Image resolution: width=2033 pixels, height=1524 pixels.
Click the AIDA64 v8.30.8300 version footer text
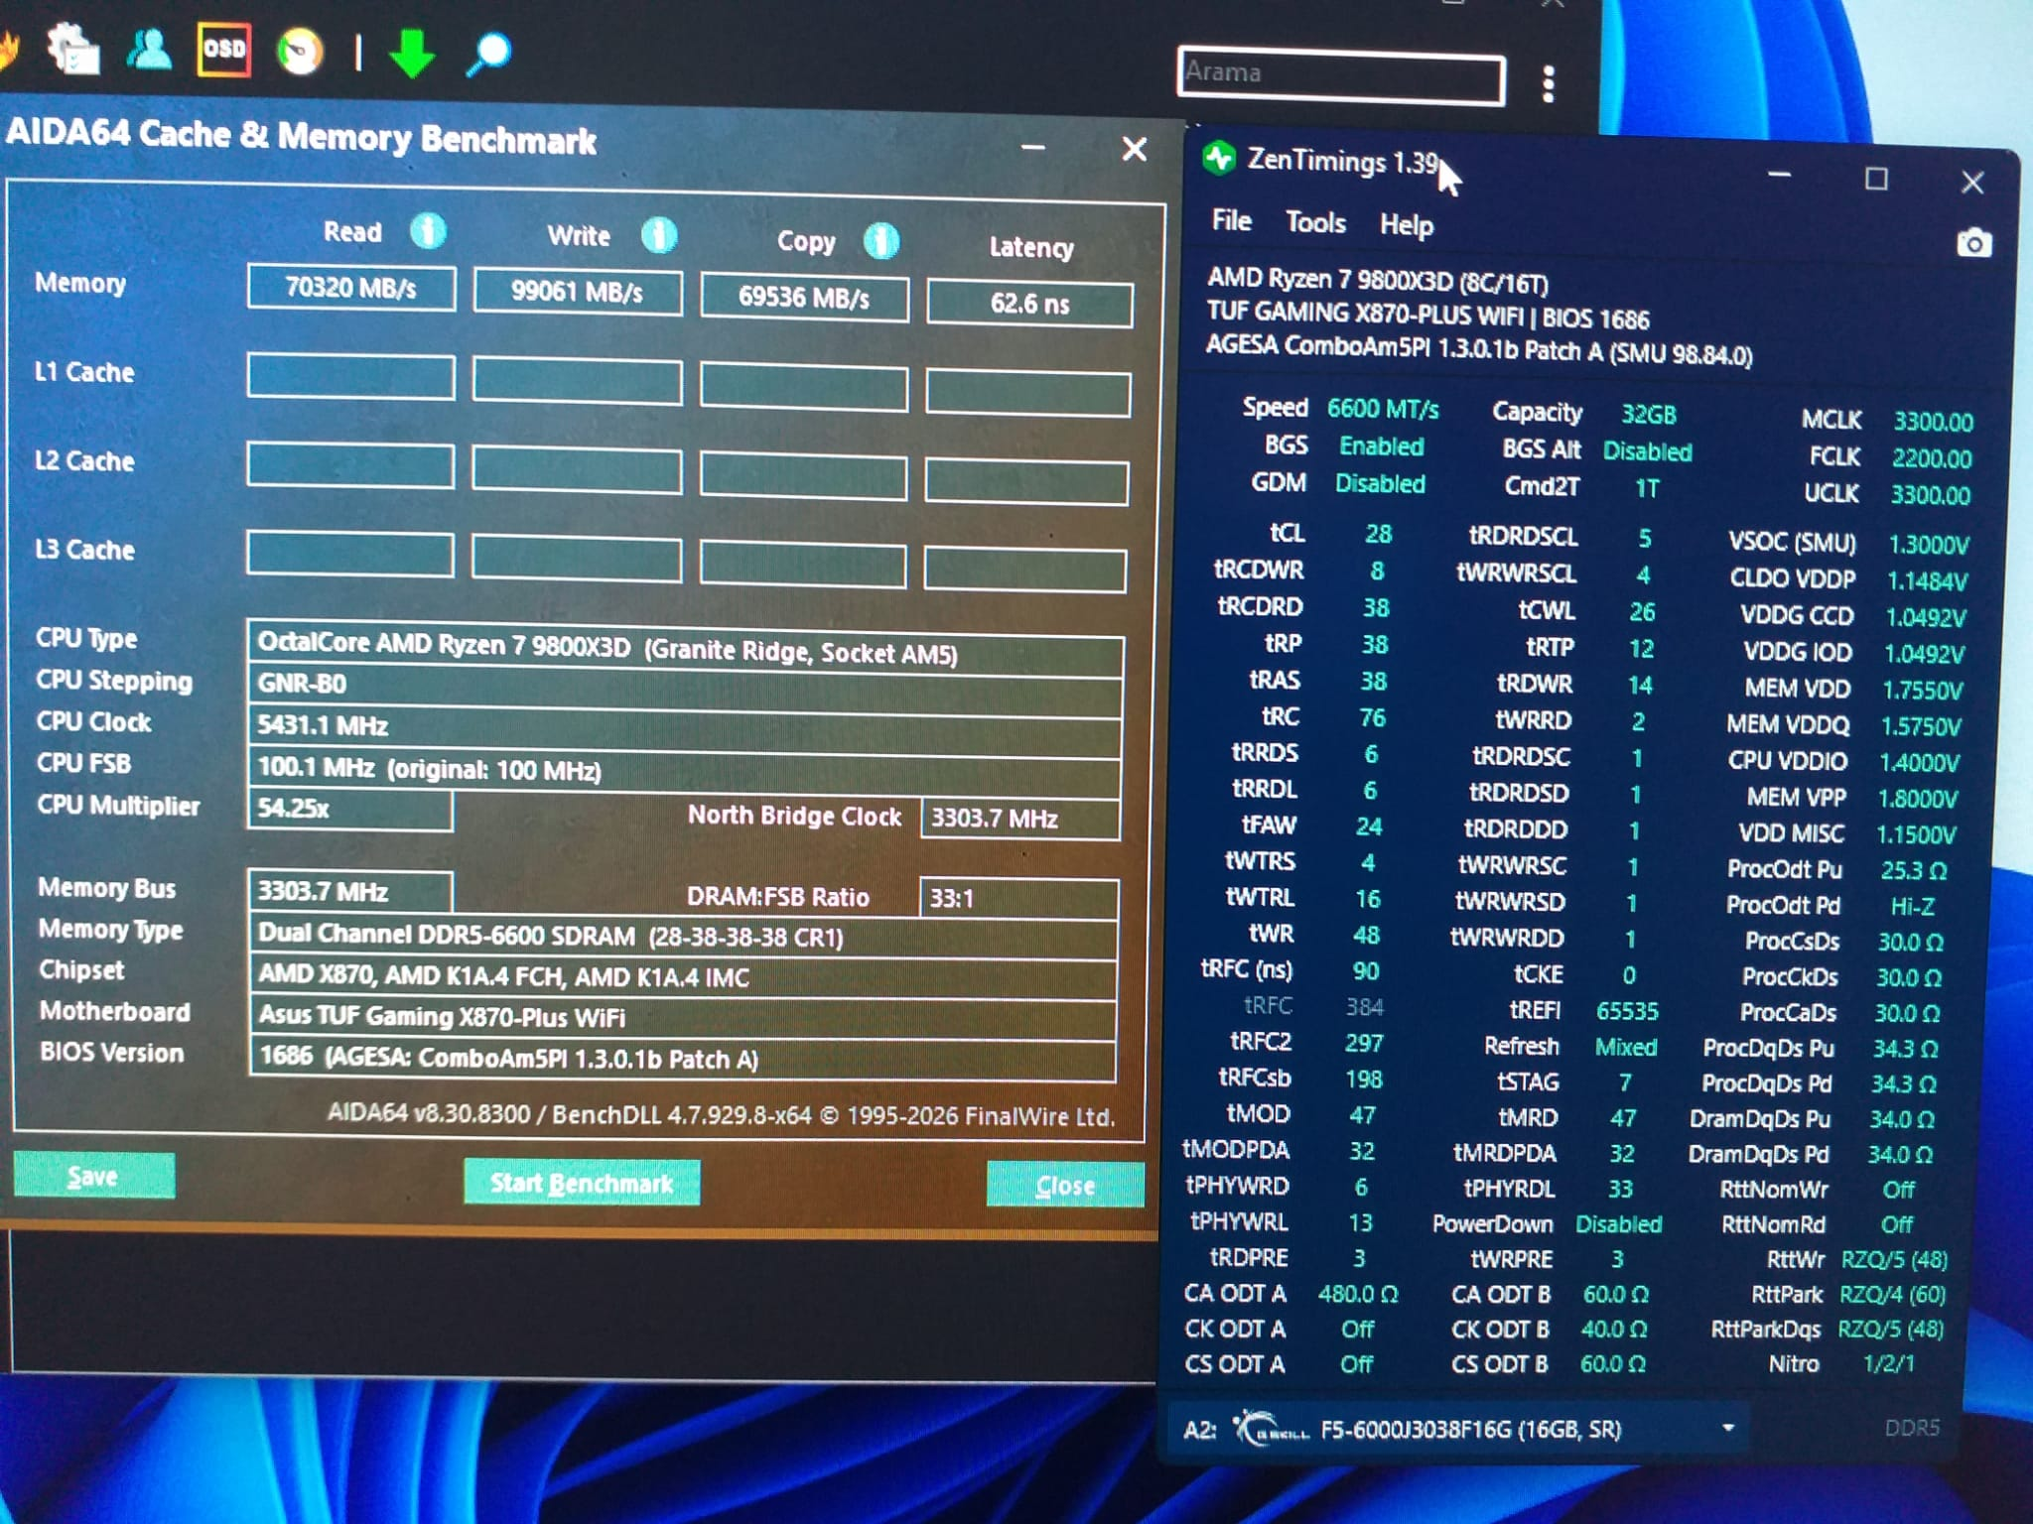pyautogui.click(x=721, y=1115)
